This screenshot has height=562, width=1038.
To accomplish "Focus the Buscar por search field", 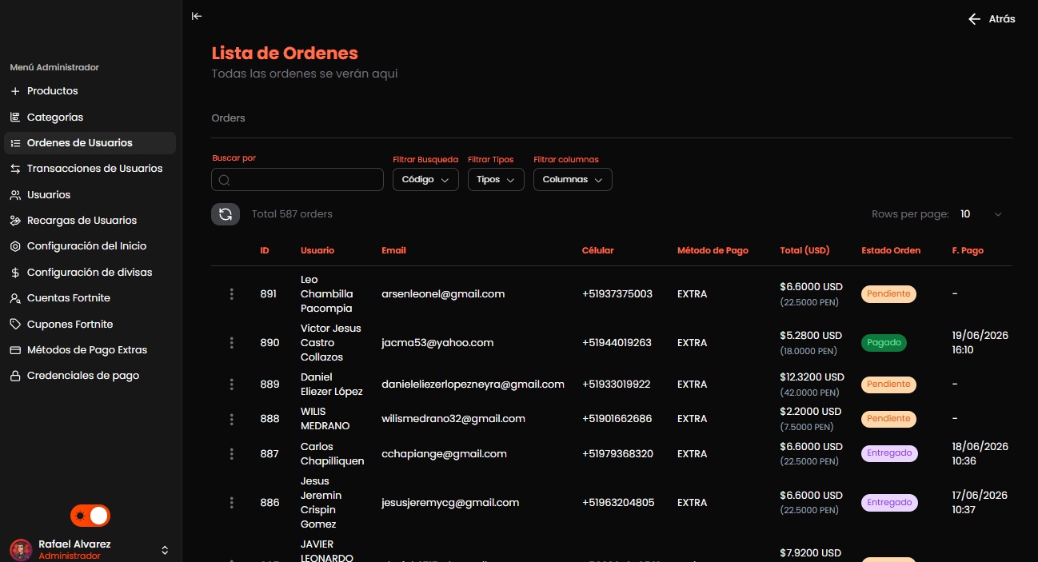I will [x=297, y=180].
